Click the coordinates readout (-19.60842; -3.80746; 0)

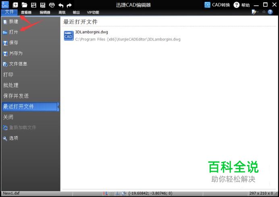point(150,193)
